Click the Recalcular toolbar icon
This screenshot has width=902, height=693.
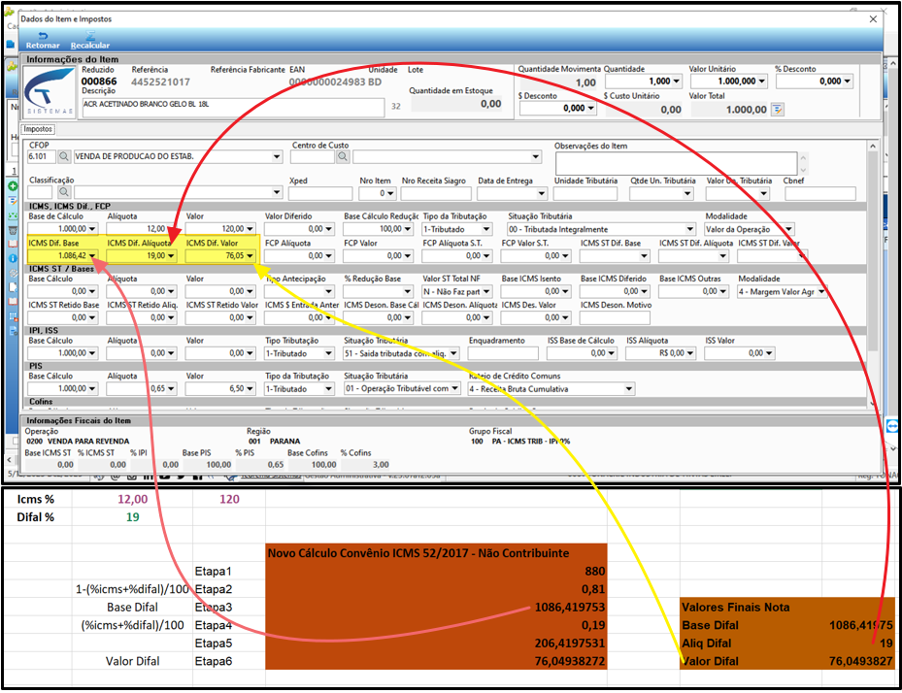(89, 40)
